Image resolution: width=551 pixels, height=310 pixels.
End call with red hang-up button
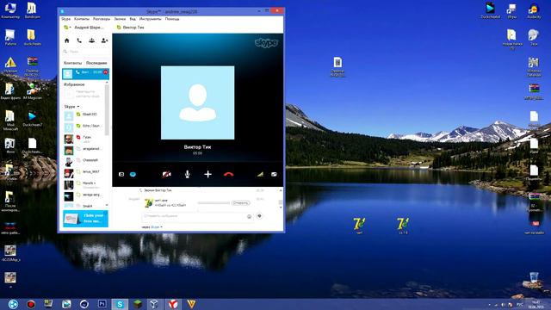coord(228,174)
